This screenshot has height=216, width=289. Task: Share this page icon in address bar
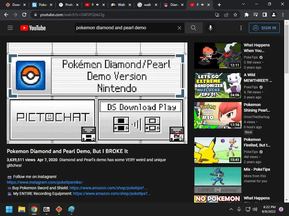(226, 15)
